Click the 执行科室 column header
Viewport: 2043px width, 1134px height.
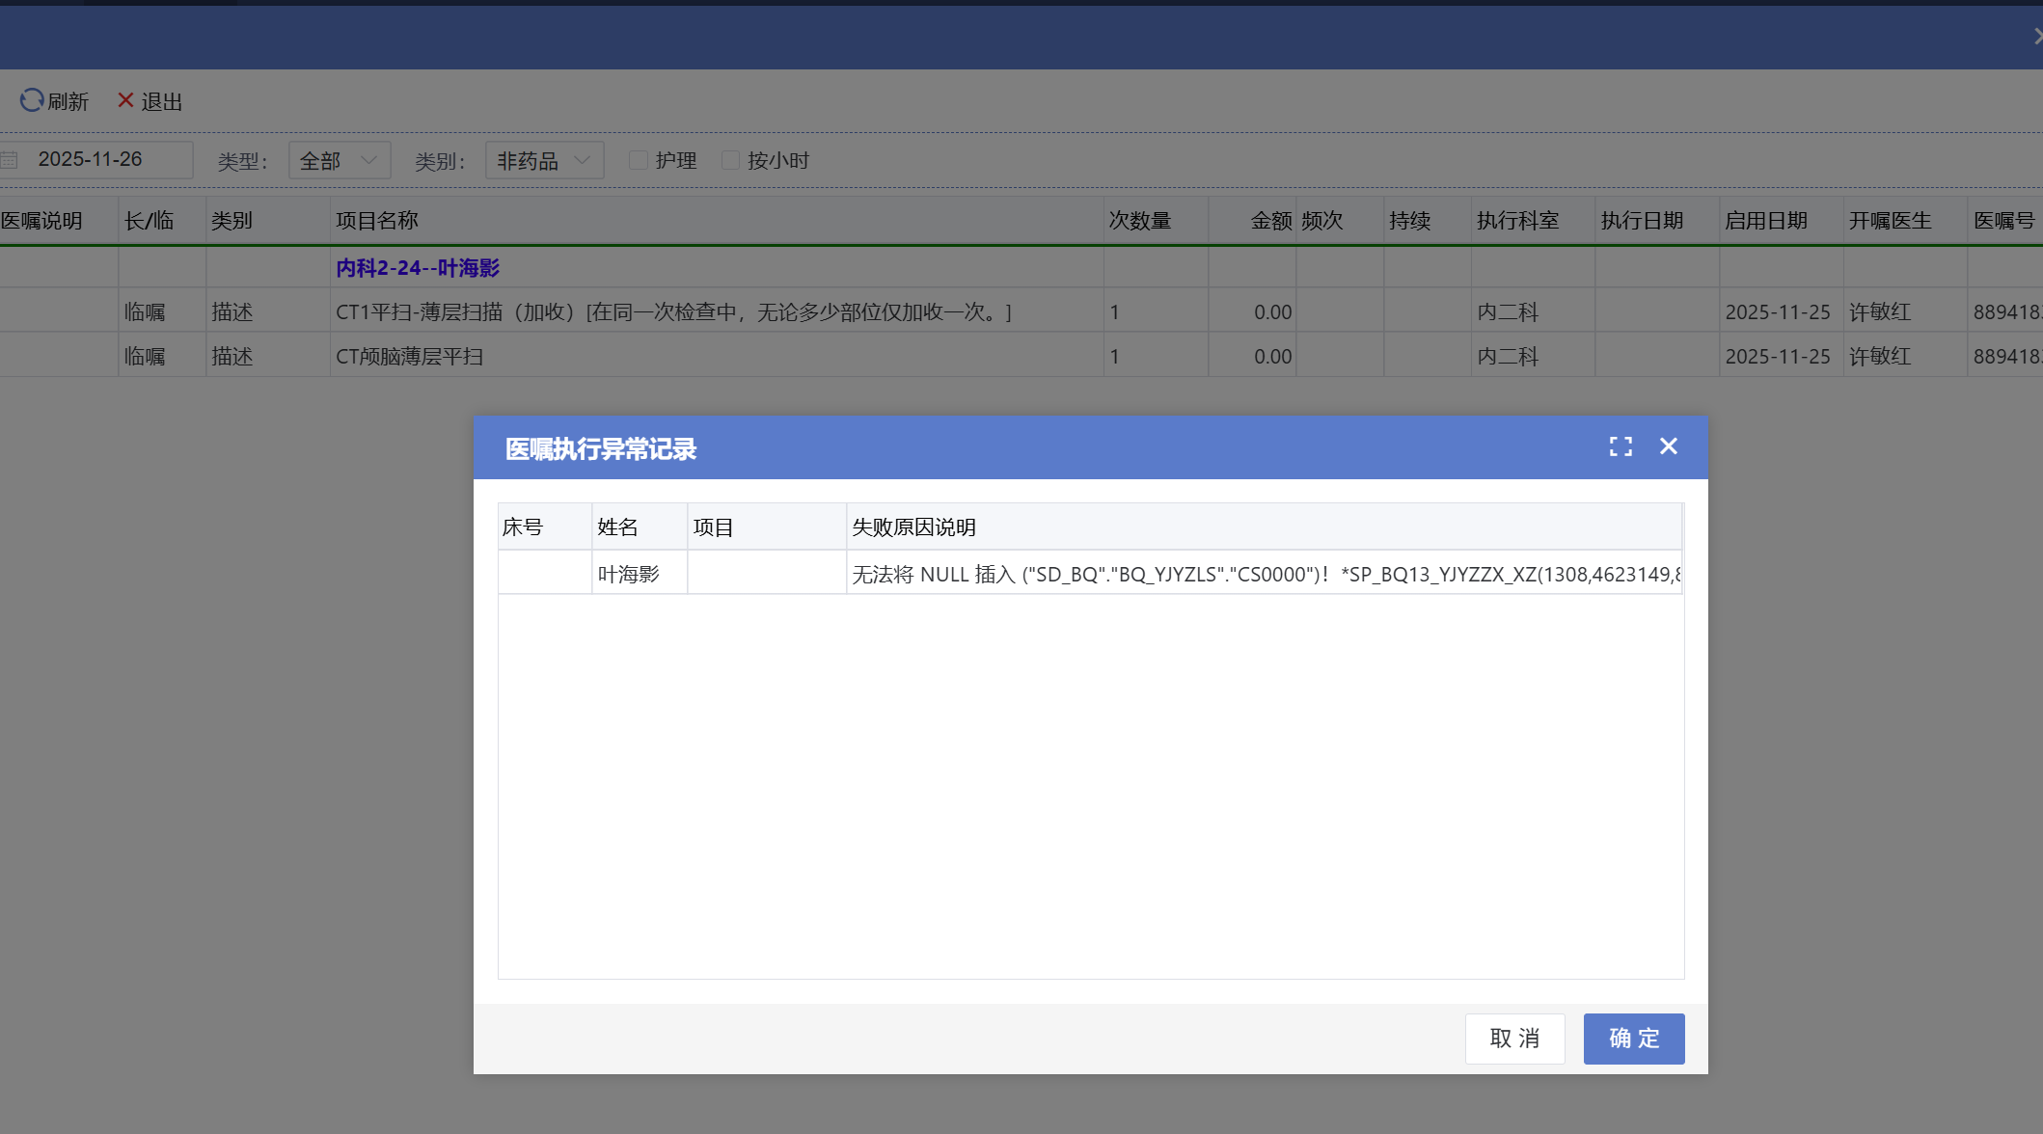pyautogui.click(x=1517, y=221)
